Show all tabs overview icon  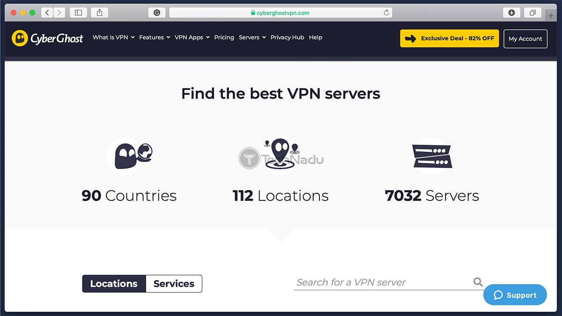532,13
